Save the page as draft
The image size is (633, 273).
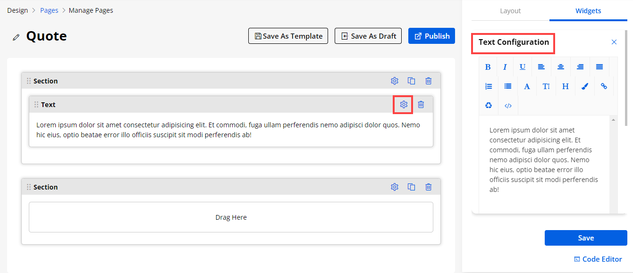coord(368,36)
